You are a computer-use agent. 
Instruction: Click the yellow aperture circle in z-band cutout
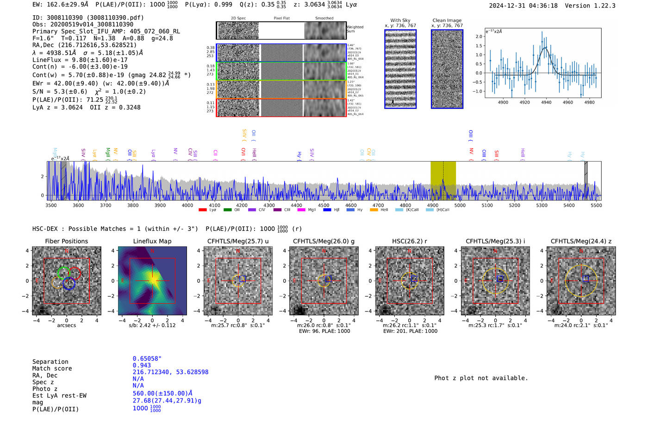pos(581,281)
